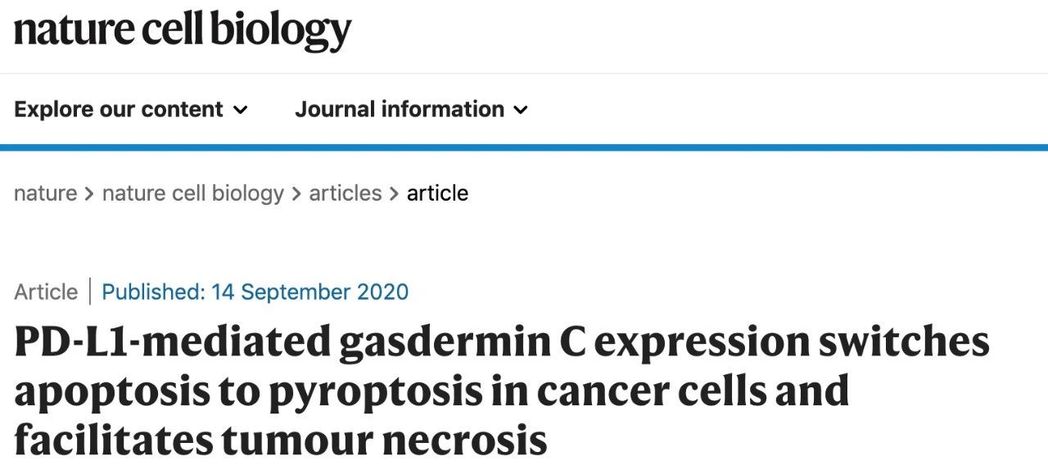Click the Article type label
The image size is (1048, 470).
click(x=46, y=291)
